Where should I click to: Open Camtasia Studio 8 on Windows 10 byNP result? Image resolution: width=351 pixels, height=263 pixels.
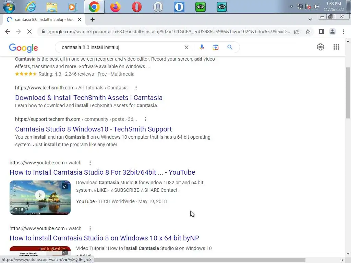104,238
